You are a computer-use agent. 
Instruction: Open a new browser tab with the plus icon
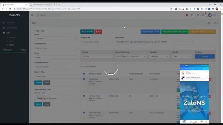click(59, 5)
